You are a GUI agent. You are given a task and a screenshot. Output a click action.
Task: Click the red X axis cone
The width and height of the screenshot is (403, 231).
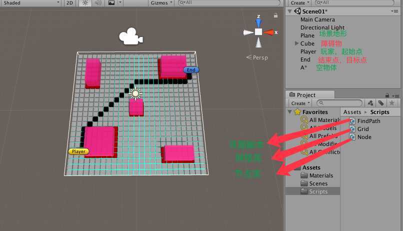(268, 32)
